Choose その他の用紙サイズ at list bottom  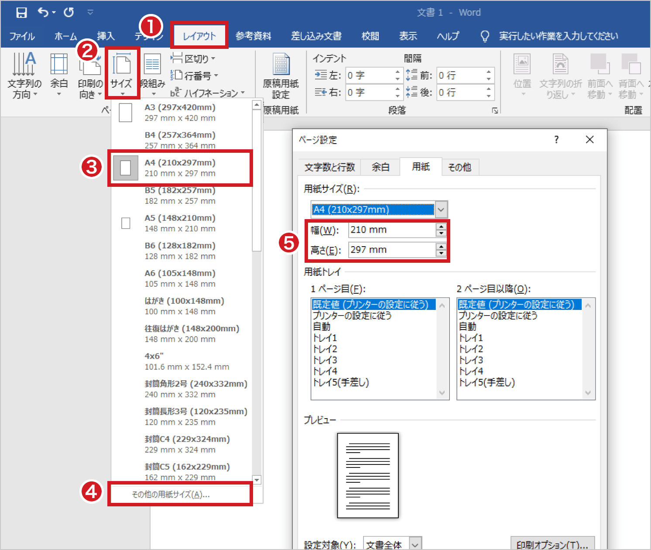tap(171, 494)
